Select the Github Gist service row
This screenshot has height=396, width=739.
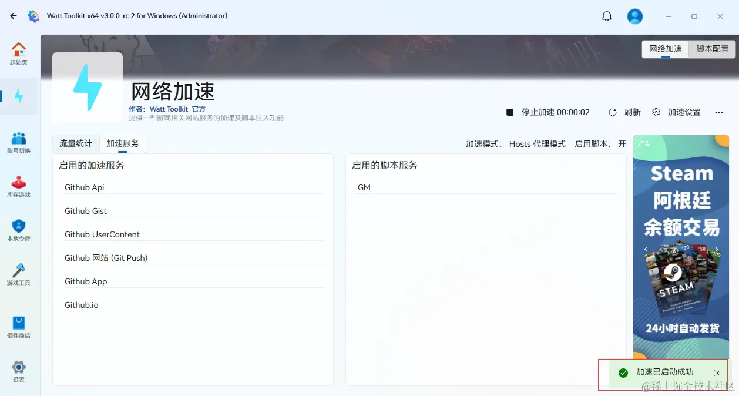point(194,211)
